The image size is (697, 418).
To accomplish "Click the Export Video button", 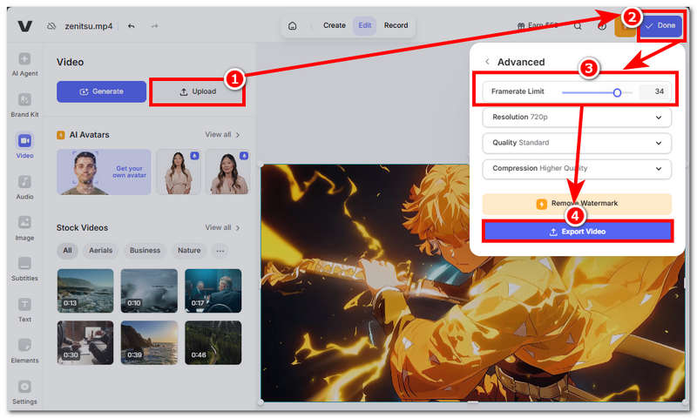I will point(578,232).
